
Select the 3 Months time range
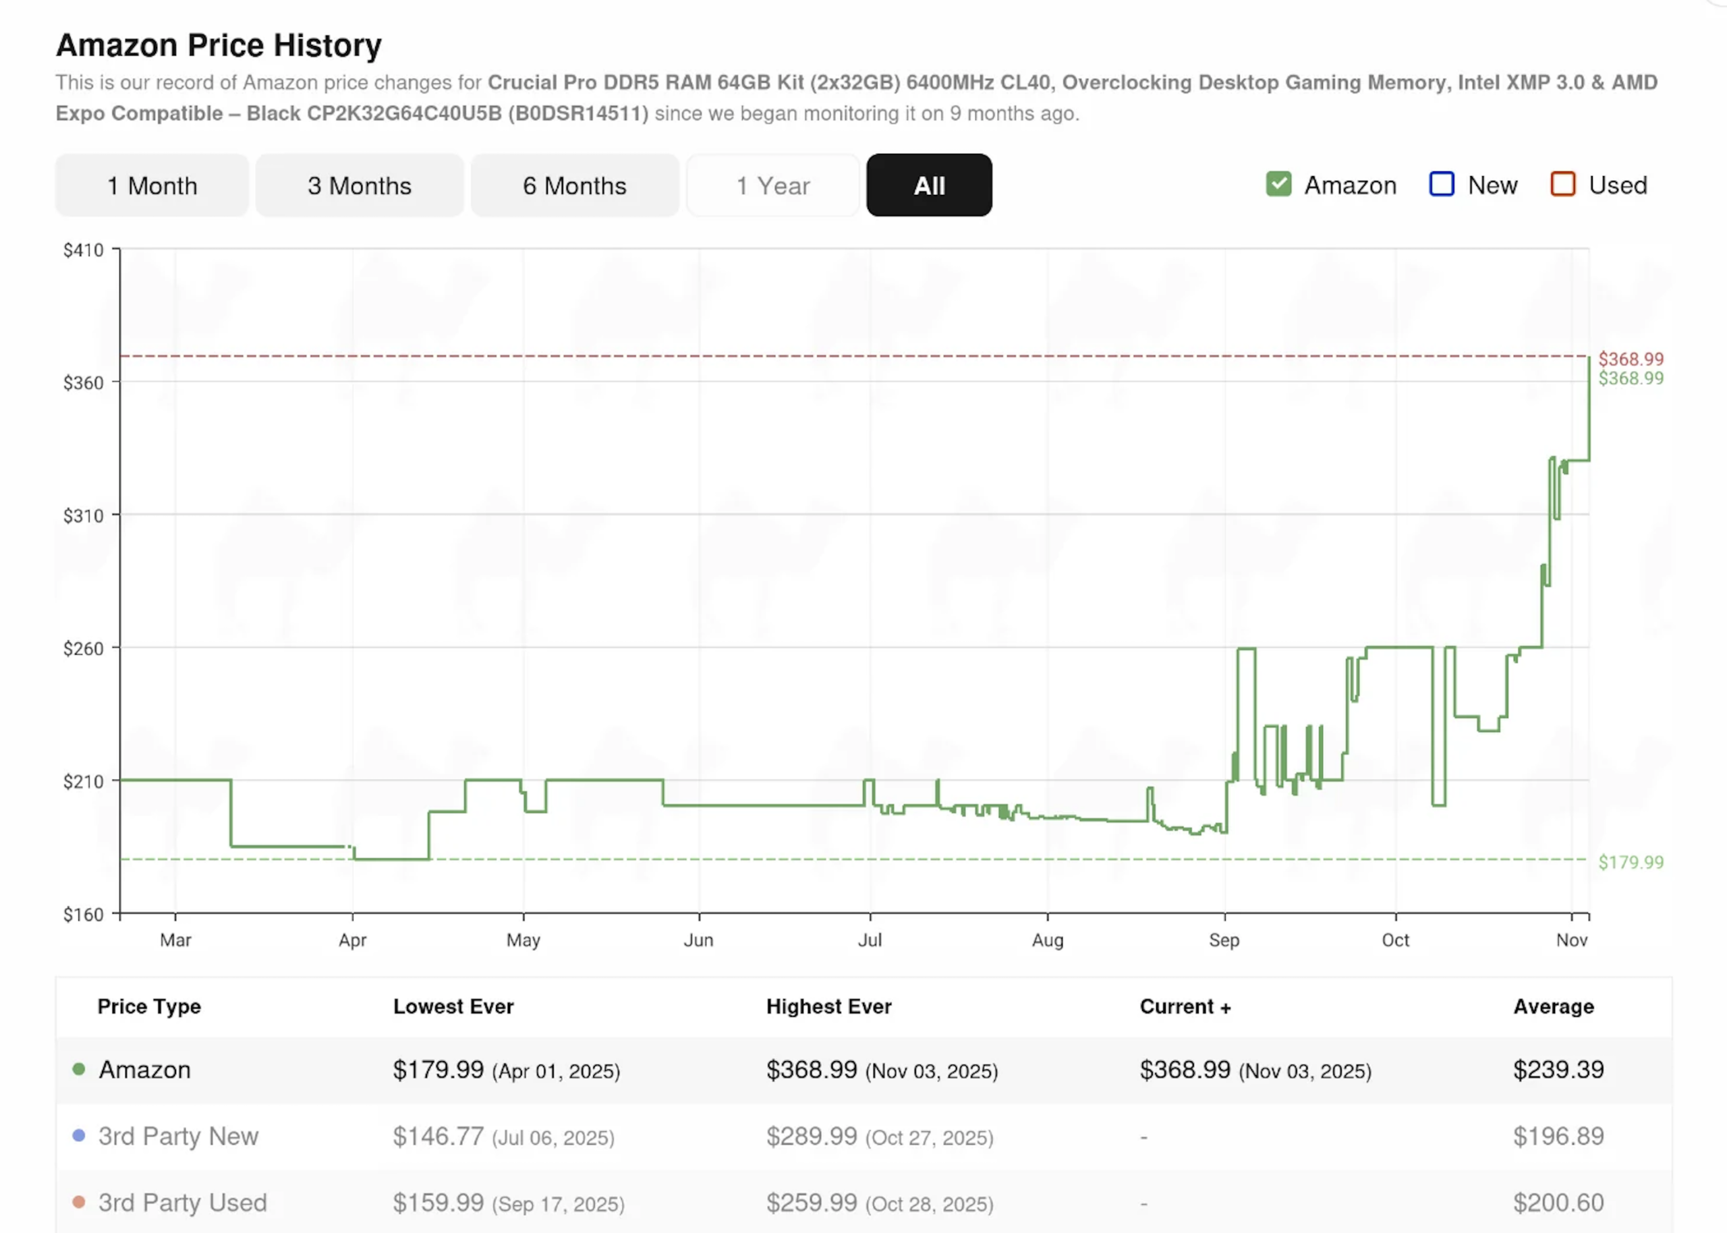(359, 185)
